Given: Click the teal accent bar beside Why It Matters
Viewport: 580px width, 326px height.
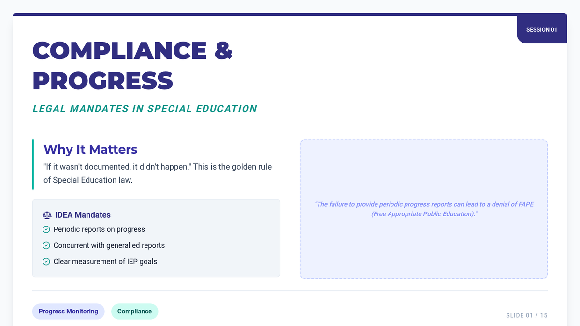Looking at the screenshot, I should coord(33,164).
